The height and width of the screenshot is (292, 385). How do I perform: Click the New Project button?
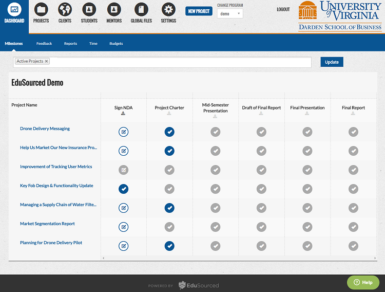pyautogui.click(x=199, y=11)
